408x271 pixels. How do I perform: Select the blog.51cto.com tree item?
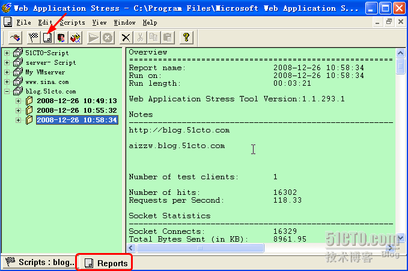(50, 91)
